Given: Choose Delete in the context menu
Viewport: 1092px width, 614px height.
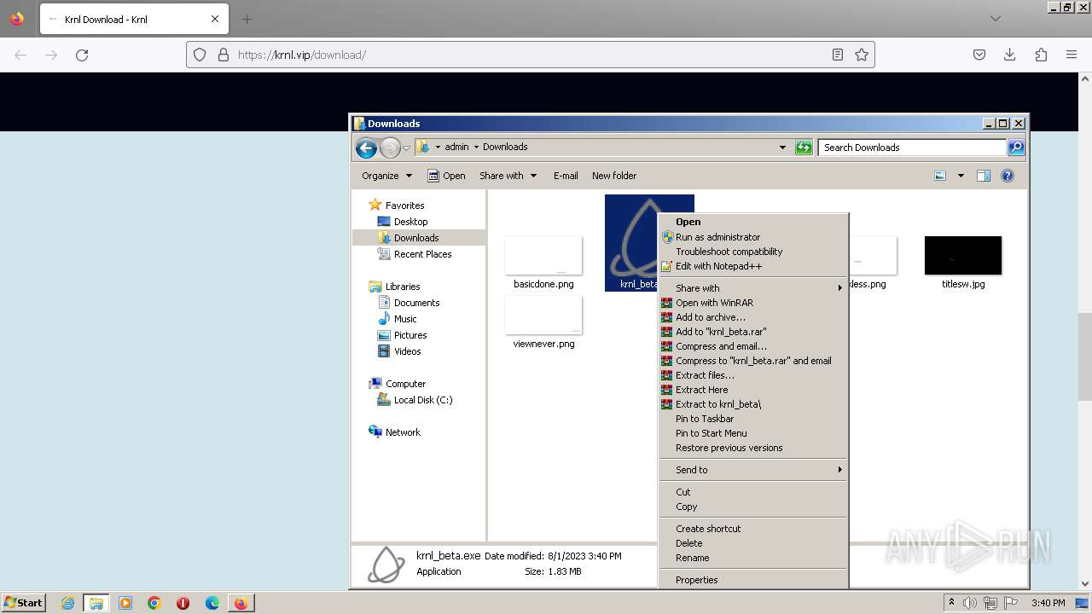Looking at the screenshot, I should click(754, 543).
